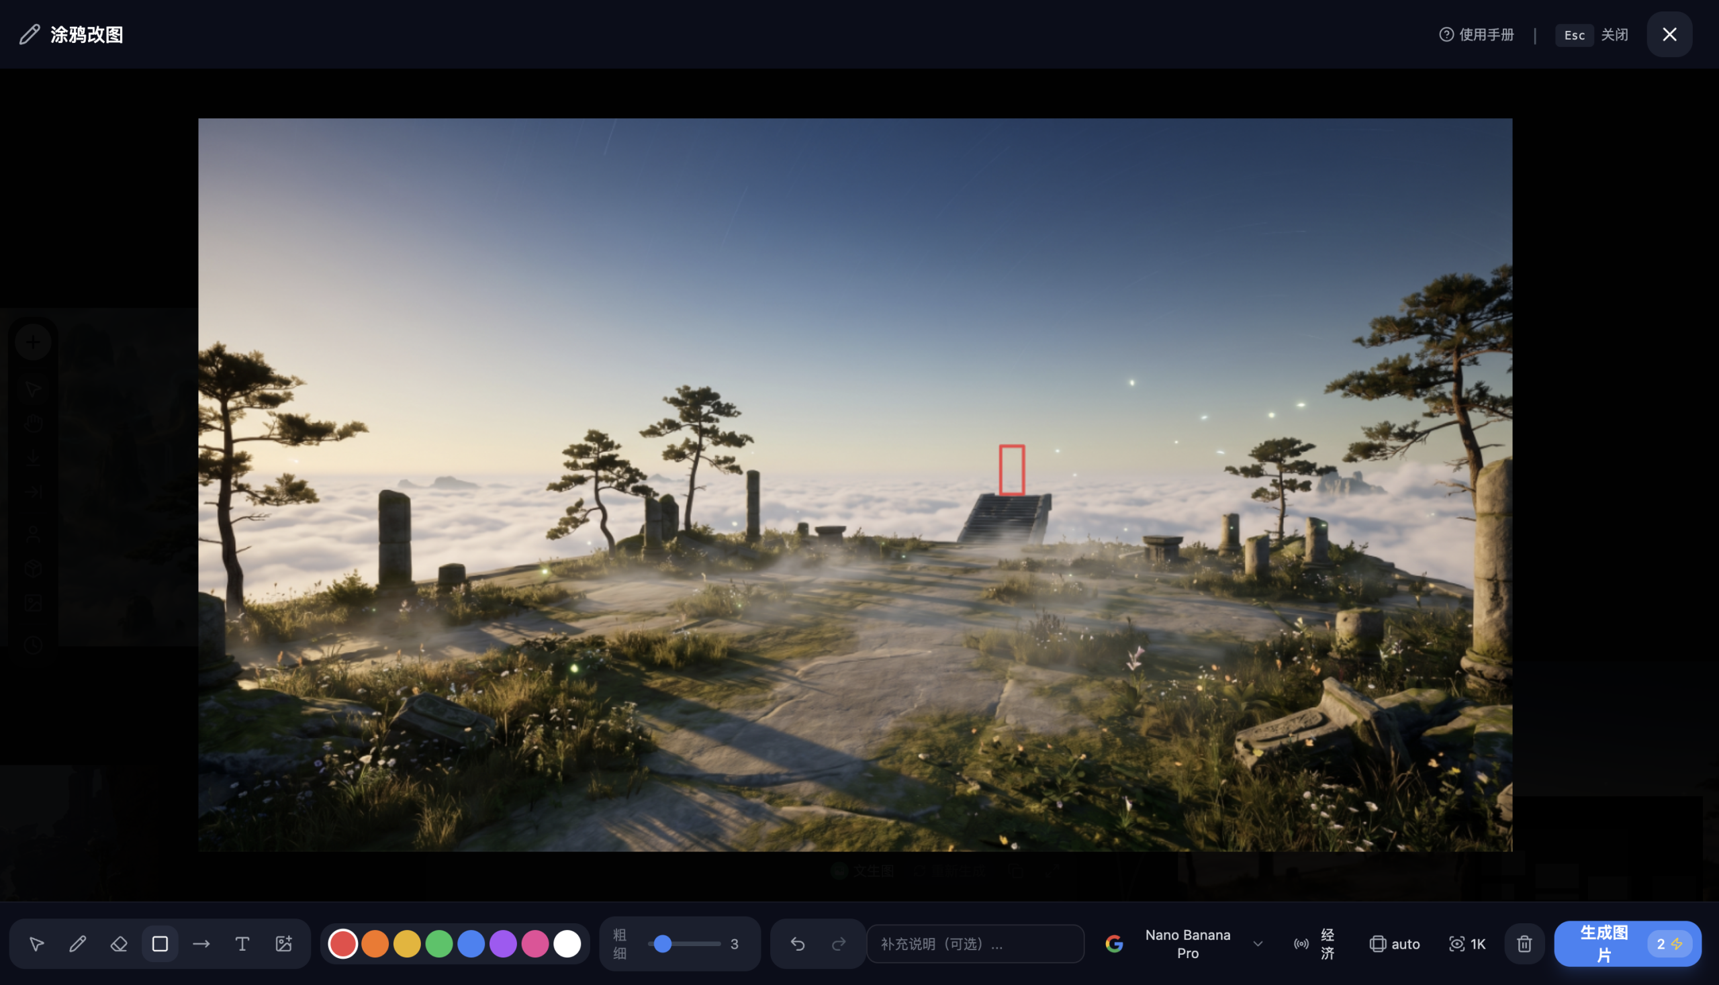Undo the last doodle action
The image size is (1719, 985).
[798, 944]
